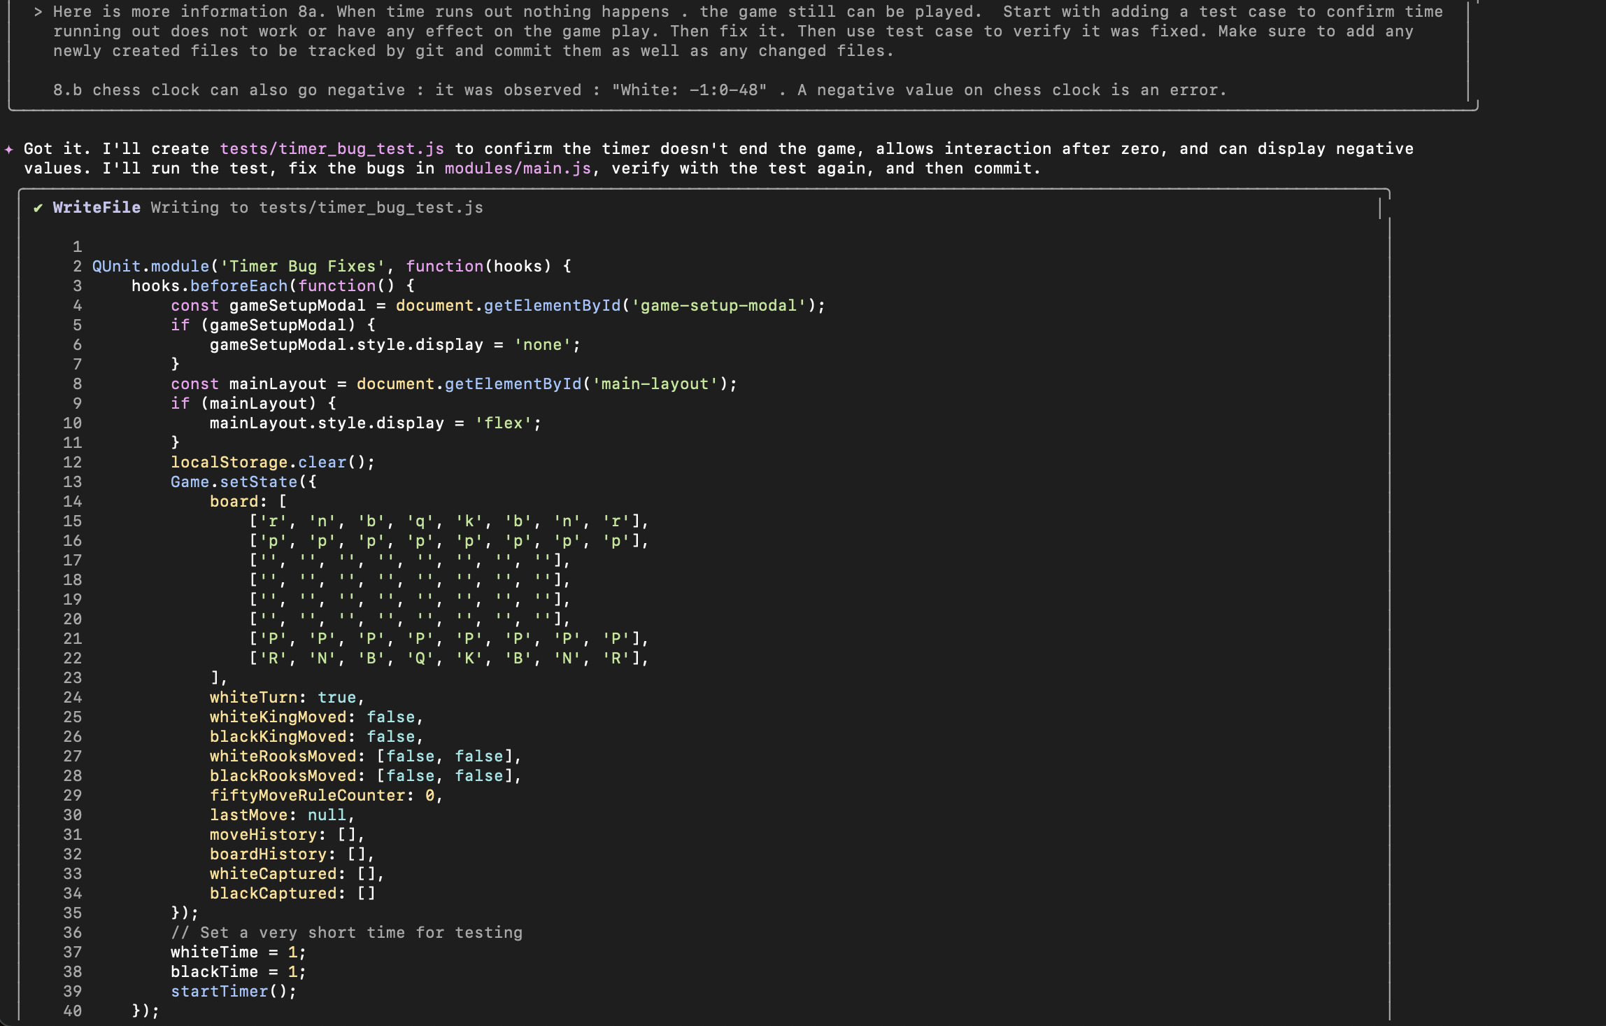Click the green checkmark beside WriteFile

pos(38,208)
